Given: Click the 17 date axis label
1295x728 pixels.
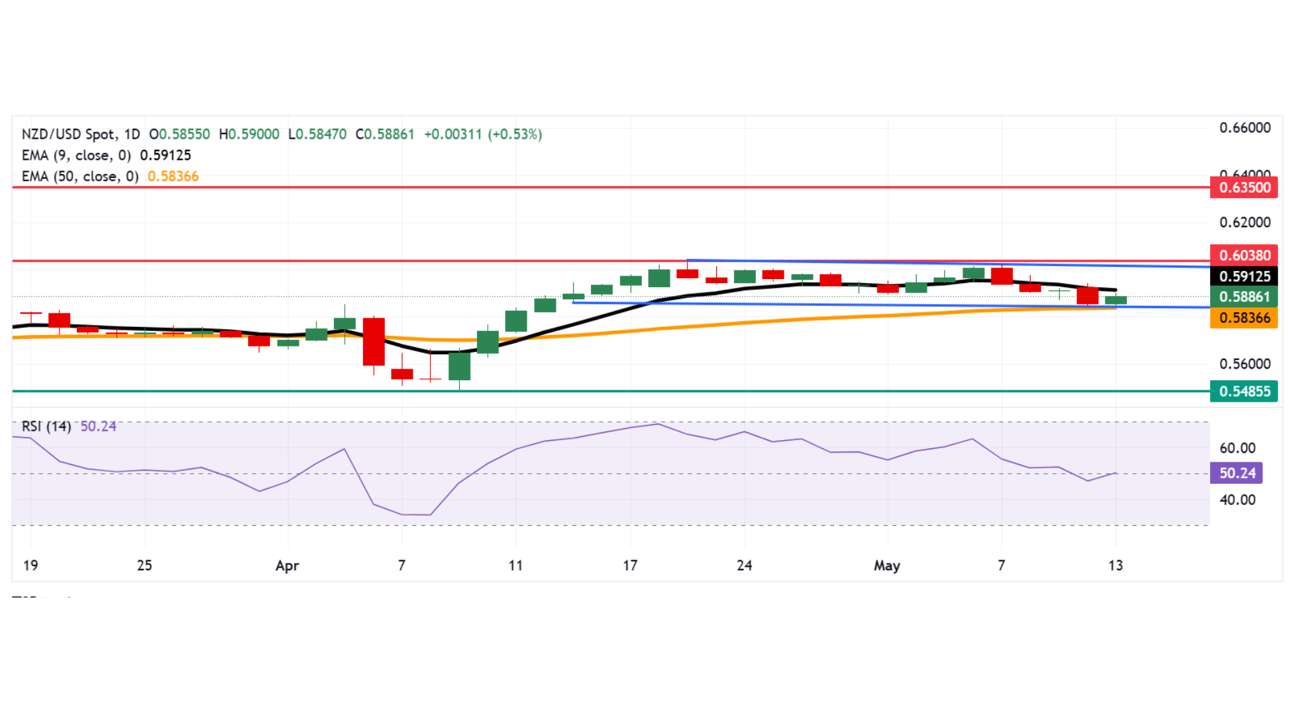Looking at the screenshot, I should [x=630, y=566].
